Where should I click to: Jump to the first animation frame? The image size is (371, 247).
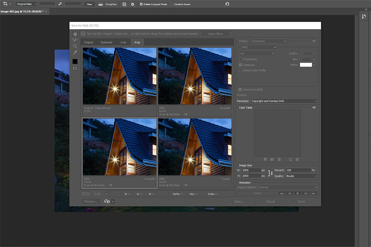pos(281,193)
